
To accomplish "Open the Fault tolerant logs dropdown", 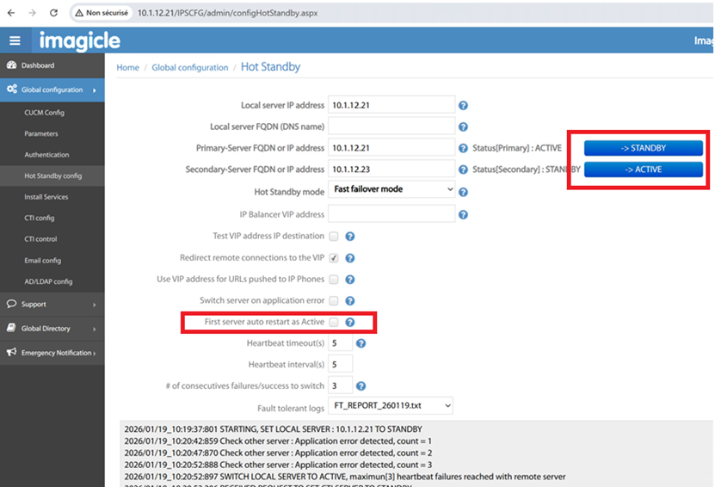I will (x=391, y=405).
